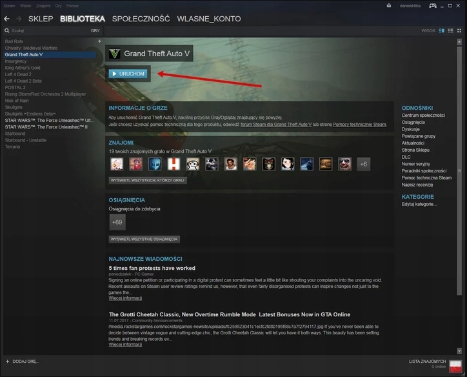Switch to Big Picture controller icon
Image resolution: width=467 pixels, height=377 pixels.
432,6
